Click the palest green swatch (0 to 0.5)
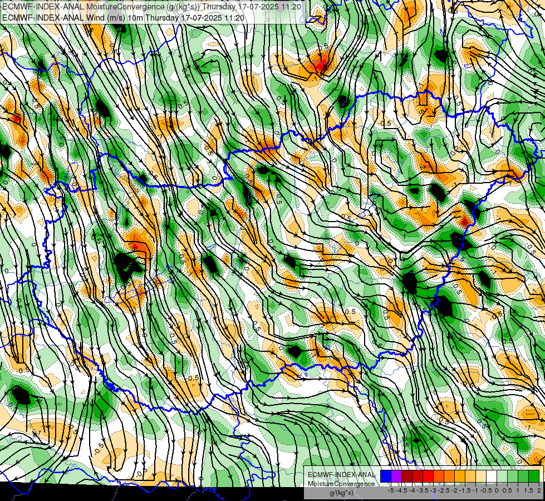This screenshot has height=501, width=545. (502, 476)
